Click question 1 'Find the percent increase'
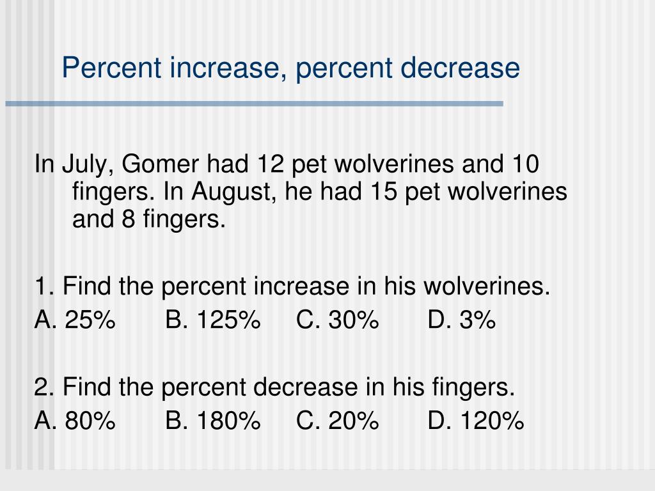Viewport: 655px width, 491px height. [292, 286]
